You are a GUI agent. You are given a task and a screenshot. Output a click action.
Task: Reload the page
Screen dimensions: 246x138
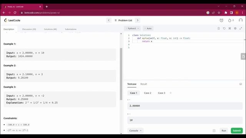(x=15, y=13)
